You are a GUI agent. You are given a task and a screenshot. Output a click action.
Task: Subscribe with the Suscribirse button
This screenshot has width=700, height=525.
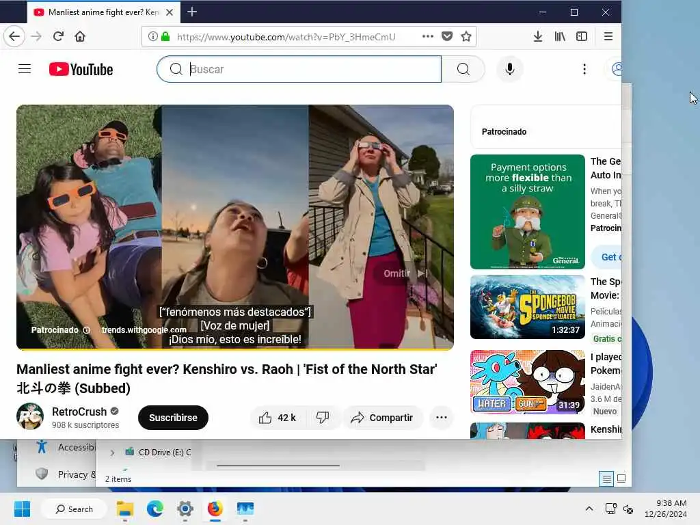173,418
